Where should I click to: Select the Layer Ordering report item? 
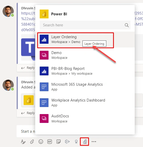click(x=85, y=39)
